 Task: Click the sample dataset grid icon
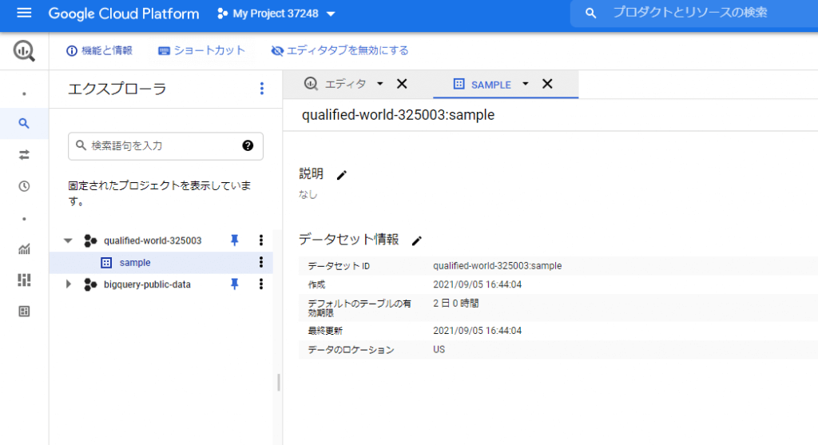pos(106,262)
